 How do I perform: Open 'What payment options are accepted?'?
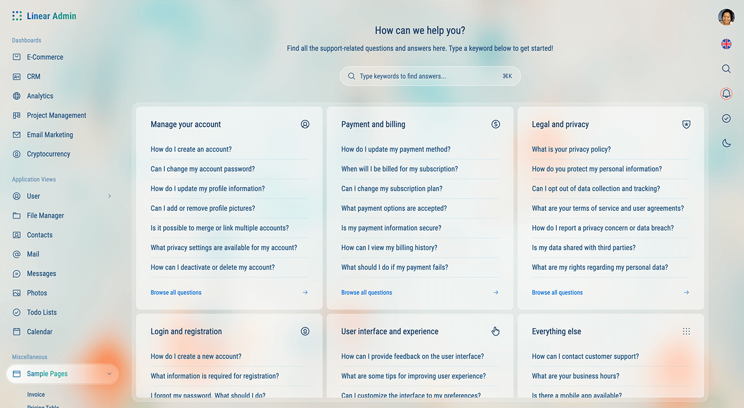click(394, 209)
